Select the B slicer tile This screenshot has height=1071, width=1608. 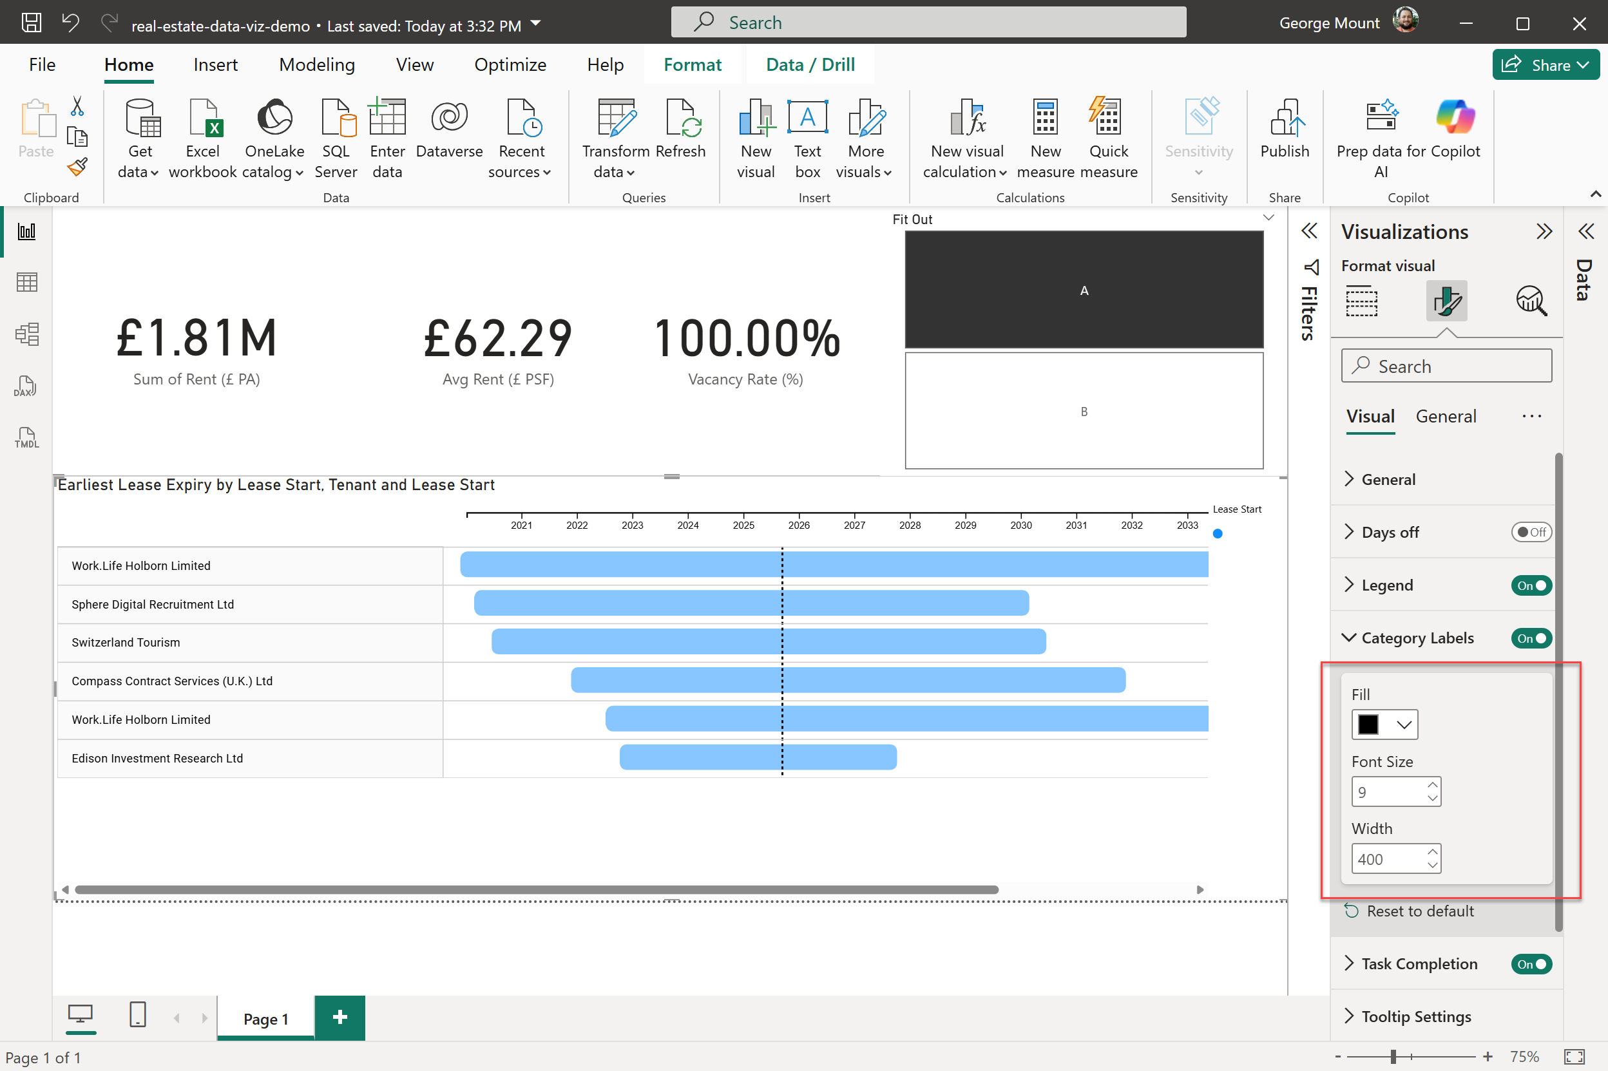click(1084, 411)
